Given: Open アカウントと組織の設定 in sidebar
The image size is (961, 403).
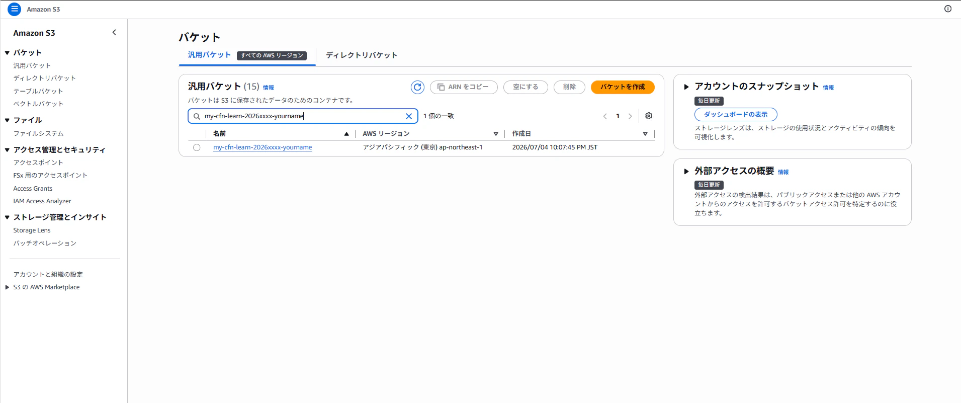Looking at the screenshot, I should 48,274.
